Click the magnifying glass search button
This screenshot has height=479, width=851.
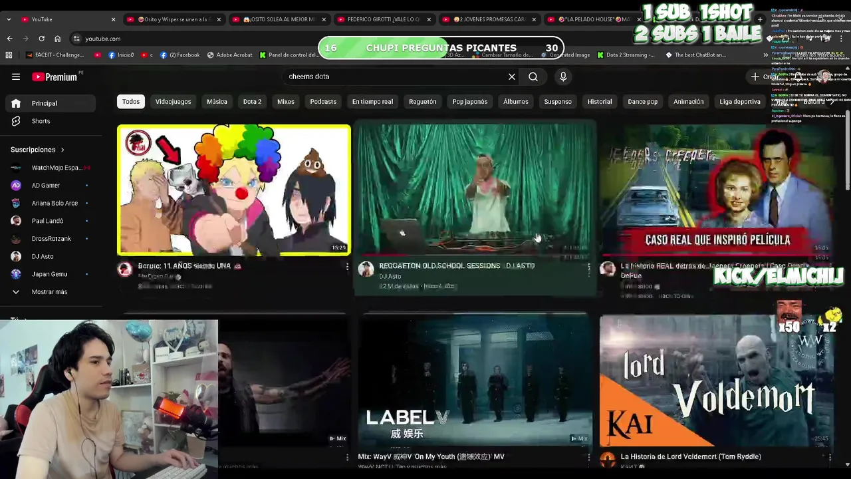click(x=533, y=77)
